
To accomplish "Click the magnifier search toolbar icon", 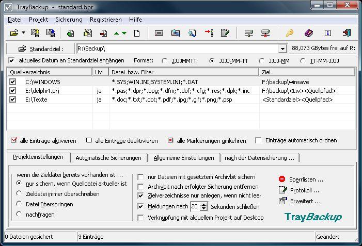I will pyautogui.click(x=192, y=34).
